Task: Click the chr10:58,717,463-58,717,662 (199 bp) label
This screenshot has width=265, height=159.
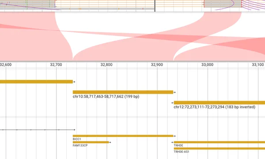Action: tap(106, 96)
